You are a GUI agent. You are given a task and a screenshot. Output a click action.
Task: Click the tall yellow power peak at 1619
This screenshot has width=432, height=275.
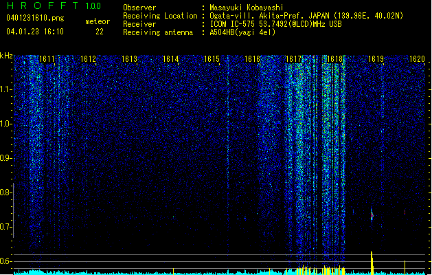(x=372, y=263)
